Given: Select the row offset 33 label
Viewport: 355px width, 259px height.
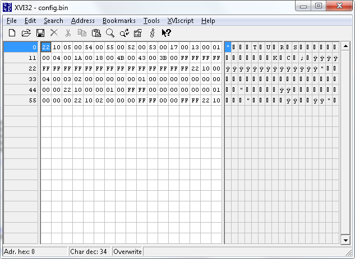Looking at the screenshot, I should [x=33, y=79].
